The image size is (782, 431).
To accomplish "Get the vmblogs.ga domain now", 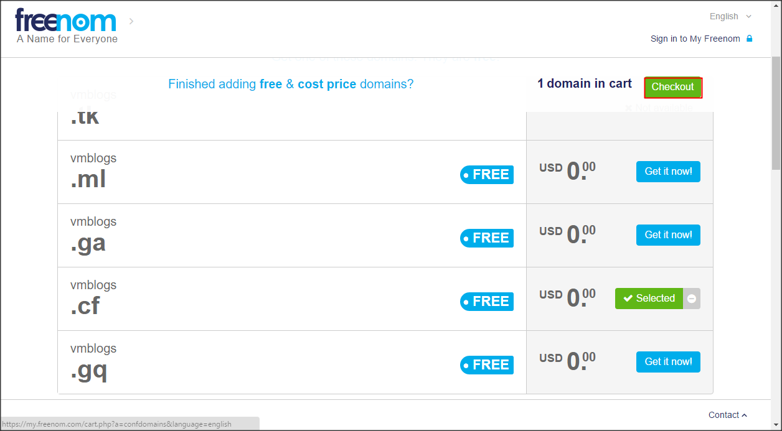I will coord(668,235).
